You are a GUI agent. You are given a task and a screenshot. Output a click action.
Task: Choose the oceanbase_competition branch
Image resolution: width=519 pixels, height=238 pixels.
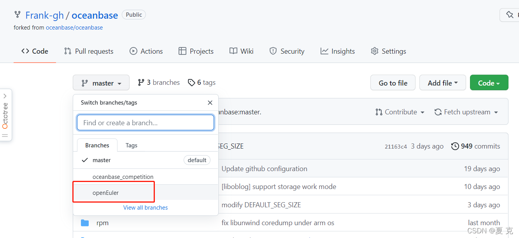pos(146,177)
